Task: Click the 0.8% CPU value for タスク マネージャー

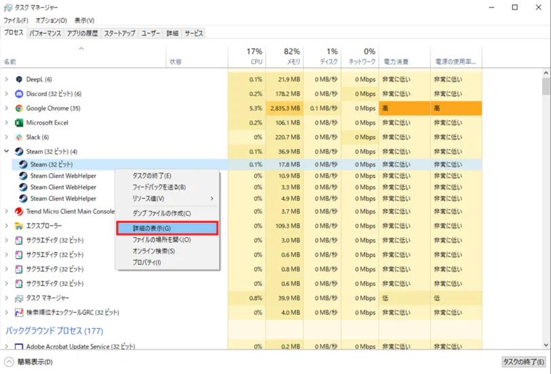Action: pos(255,298)
